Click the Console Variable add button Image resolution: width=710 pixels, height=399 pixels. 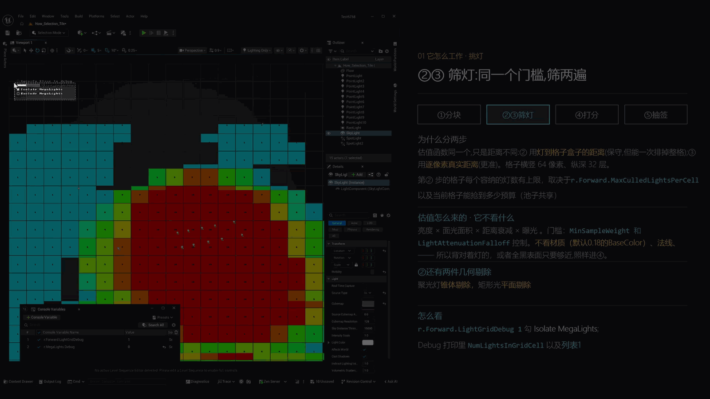coord(42,317)
